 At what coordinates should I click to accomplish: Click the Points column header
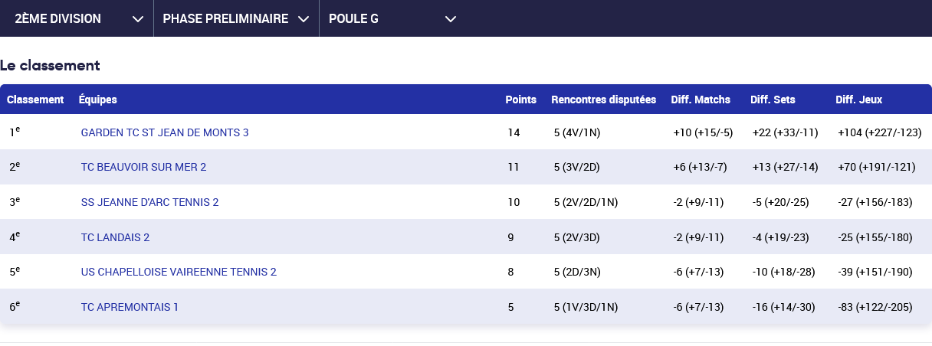tap(520, 100)
